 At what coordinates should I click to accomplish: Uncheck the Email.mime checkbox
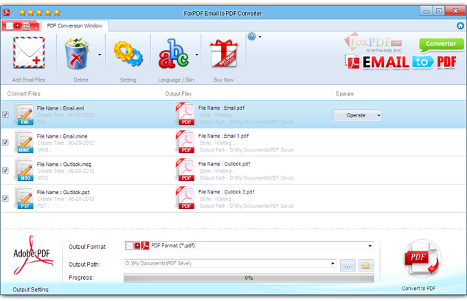point(5,143)
